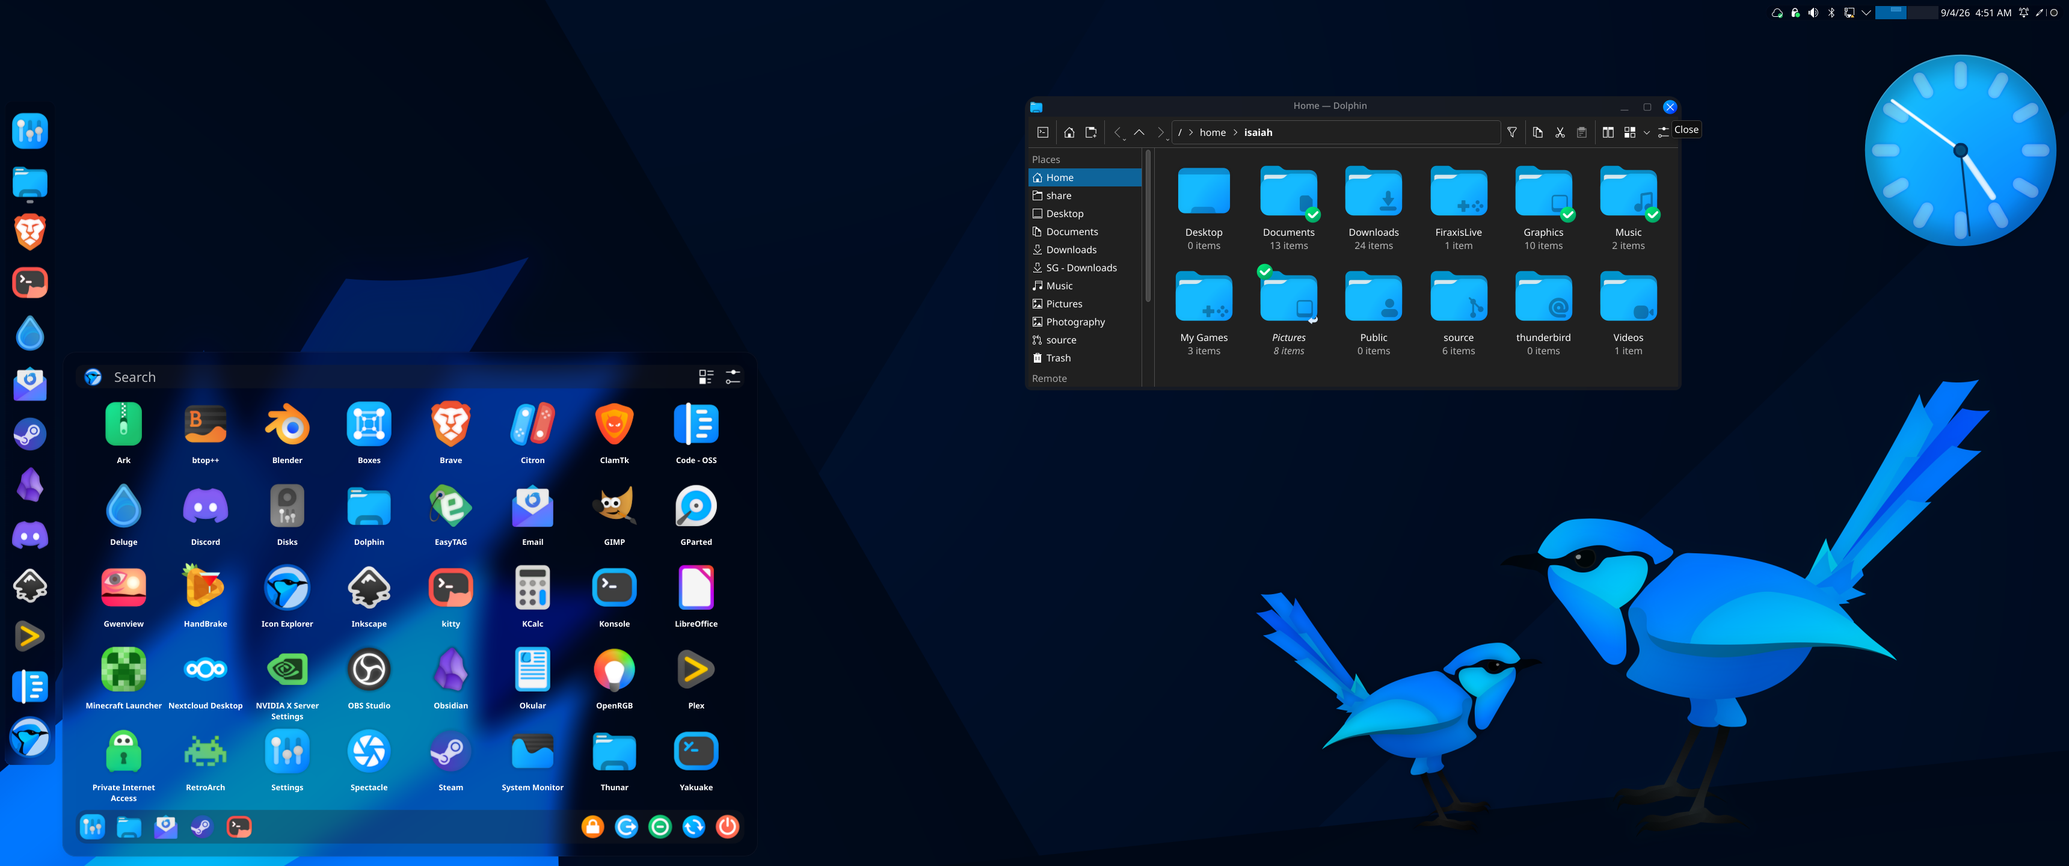Viewport: 2069px width, 866px height.
Task: Switch to icons view mode in Dolphin
Action: click(x=1630, y=132)
